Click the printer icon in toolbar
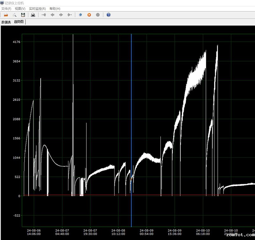Screen dimensions: 255x240 pos(33,15)
